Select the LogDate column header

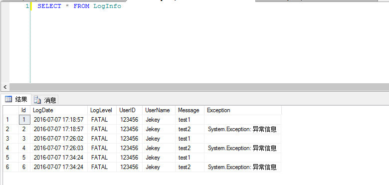point(59,110)
